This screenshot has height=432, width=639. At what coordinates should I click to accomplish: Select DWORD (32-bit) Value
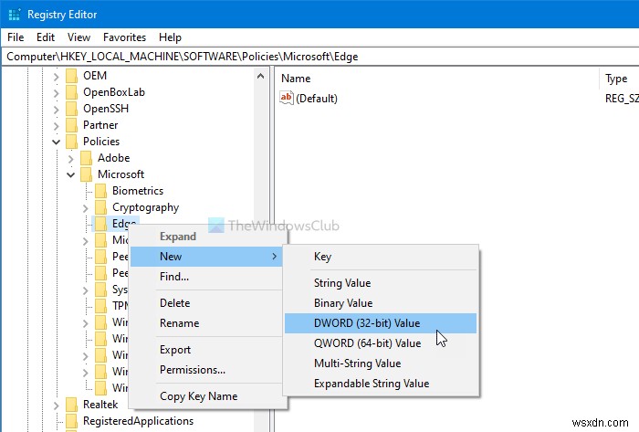381,323
